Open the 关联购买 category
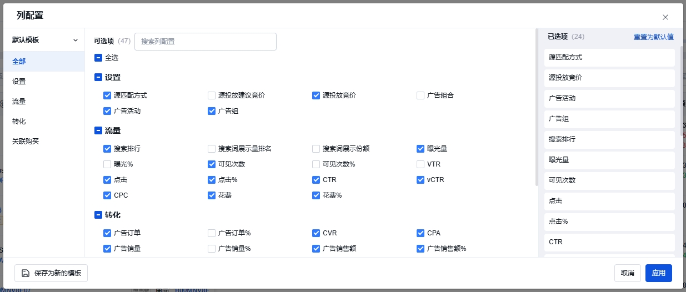Image resolution: width=686 pixels, height=292 pixels. coord(26,142)
